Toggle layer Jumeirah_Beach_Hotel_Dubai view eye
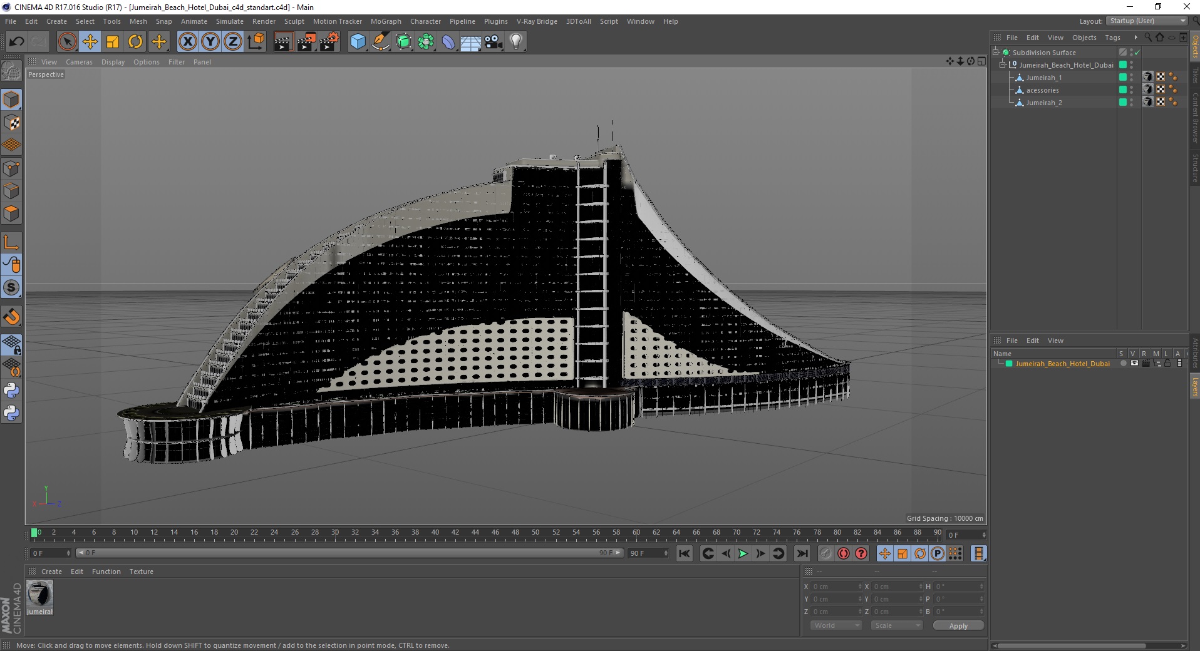 [1134, 364]
